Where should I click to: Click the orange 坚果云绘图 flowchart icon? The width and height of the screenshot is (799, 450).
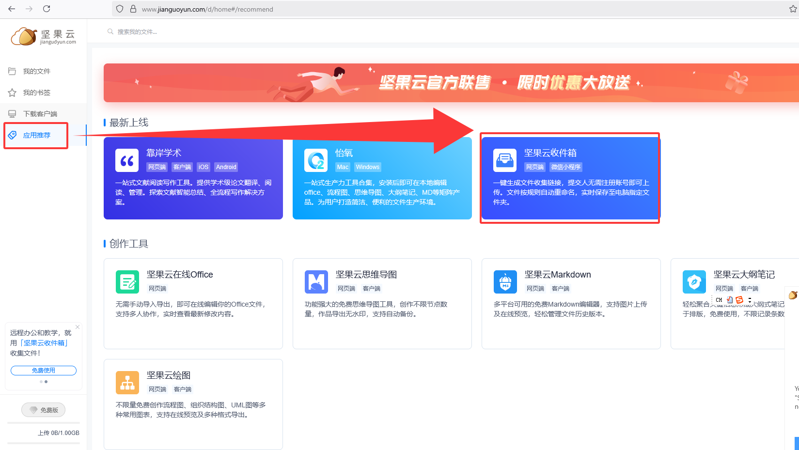coord(127,383)
